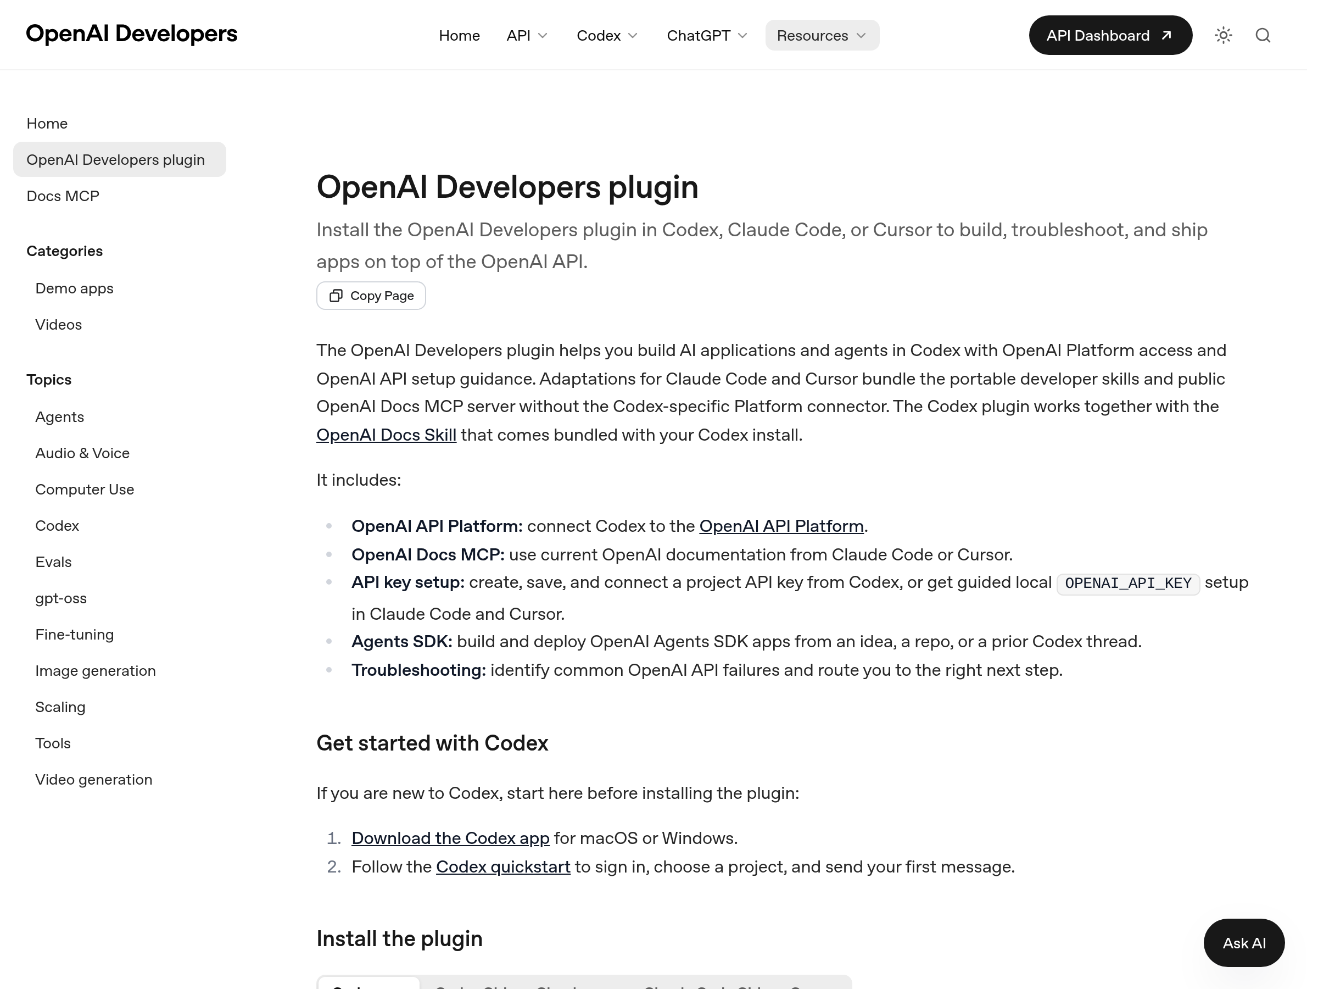Click the Install the plugin heading
1318x989 pixels.
pos(399,939)
